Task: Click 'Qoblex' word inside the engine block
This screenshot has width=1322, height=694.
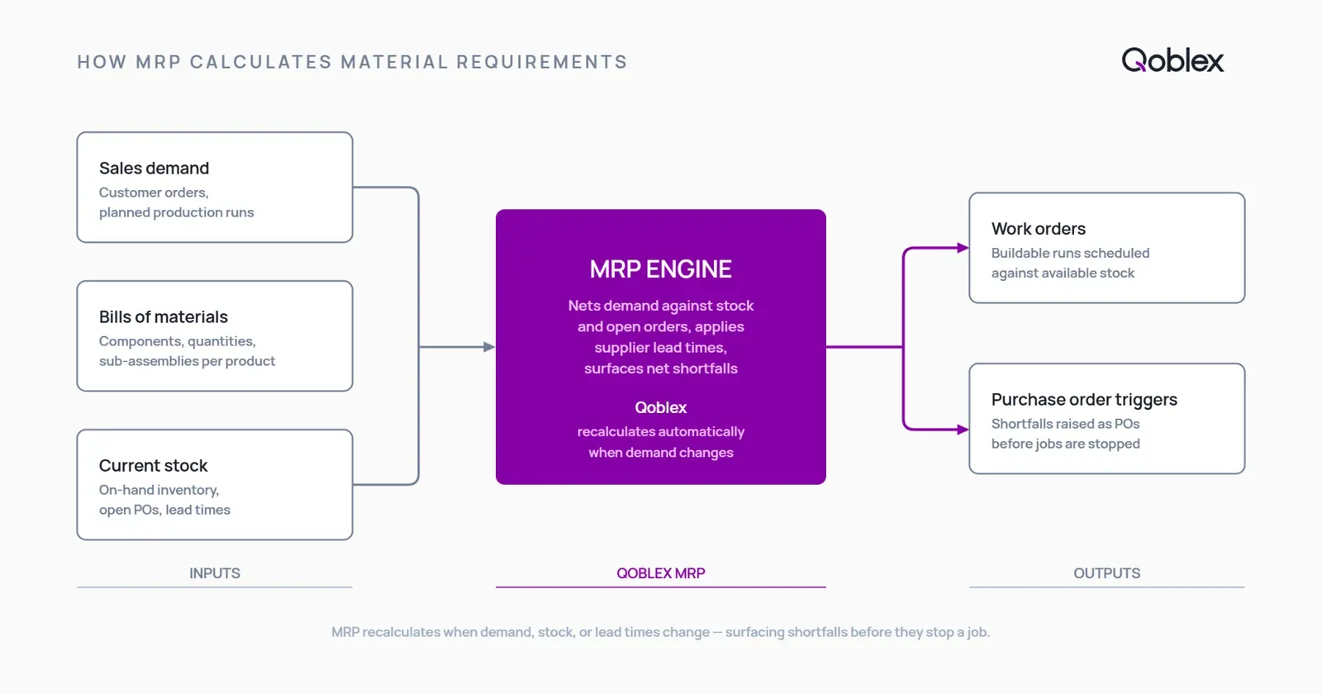Action: [661, 407]
